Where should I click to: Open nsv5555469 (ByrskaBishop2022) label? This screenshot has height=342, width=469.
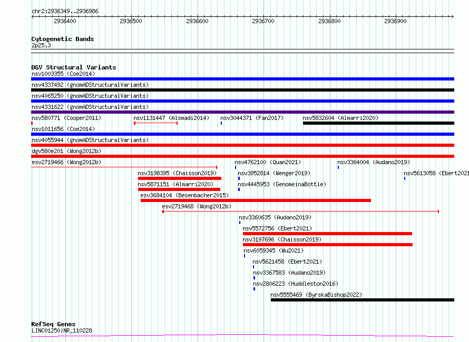(x=317, y=295)
